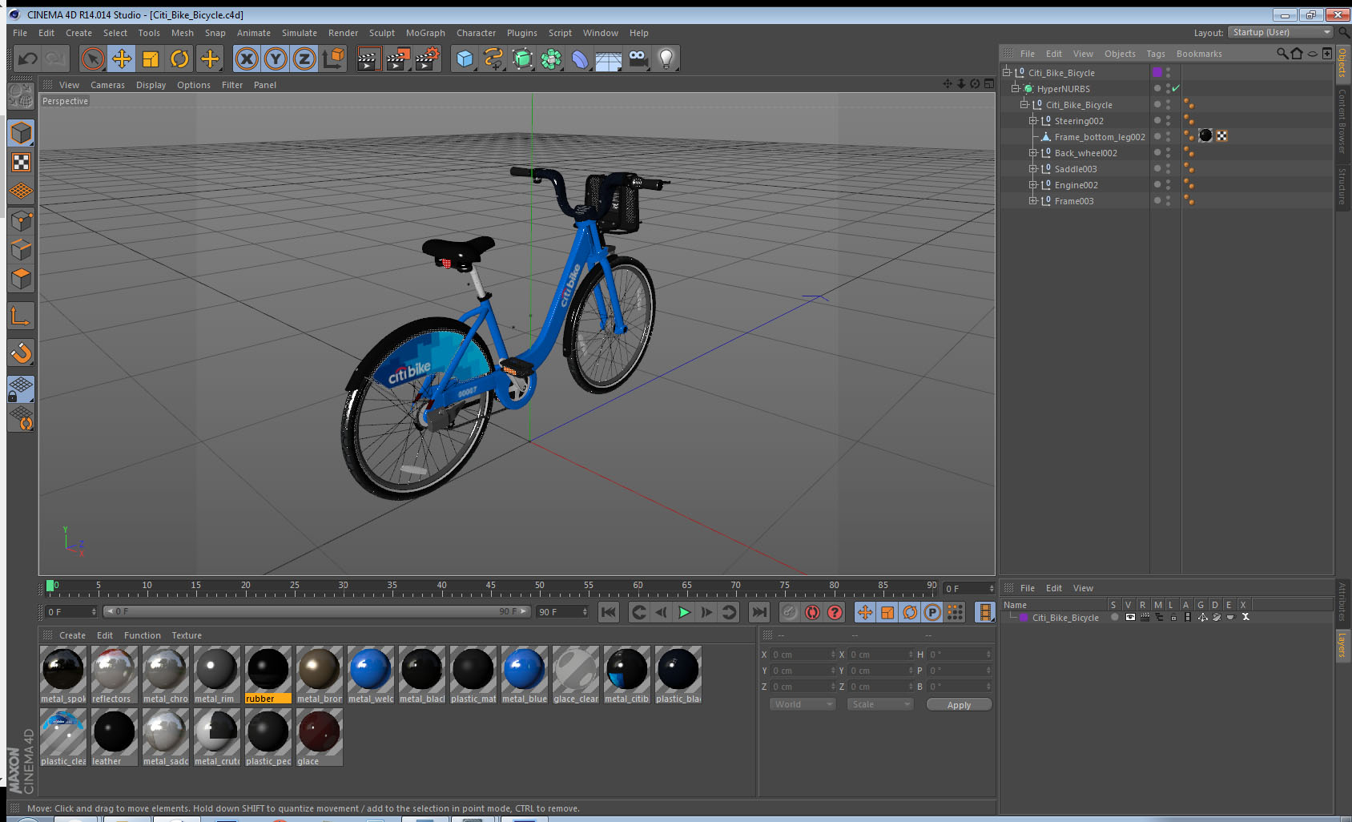Render the active view

368,58
